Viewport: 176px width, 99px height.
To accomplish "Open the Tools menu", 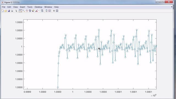I will click(x=30, y=7).
